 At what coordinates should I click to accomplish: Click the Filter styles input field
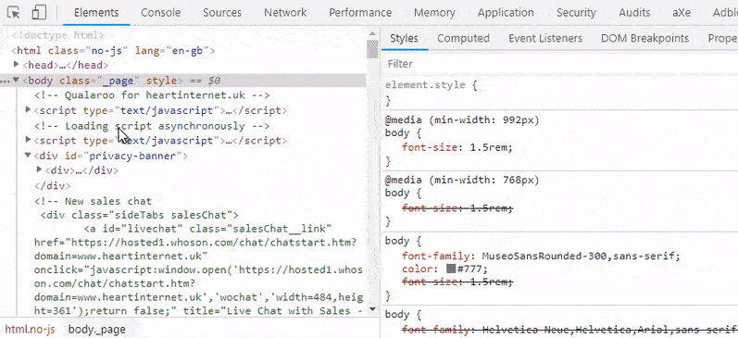(560, 64)
